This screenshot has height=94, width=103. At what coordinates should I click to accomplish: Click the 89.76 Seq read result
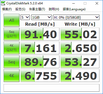click(x=40, y=62)
